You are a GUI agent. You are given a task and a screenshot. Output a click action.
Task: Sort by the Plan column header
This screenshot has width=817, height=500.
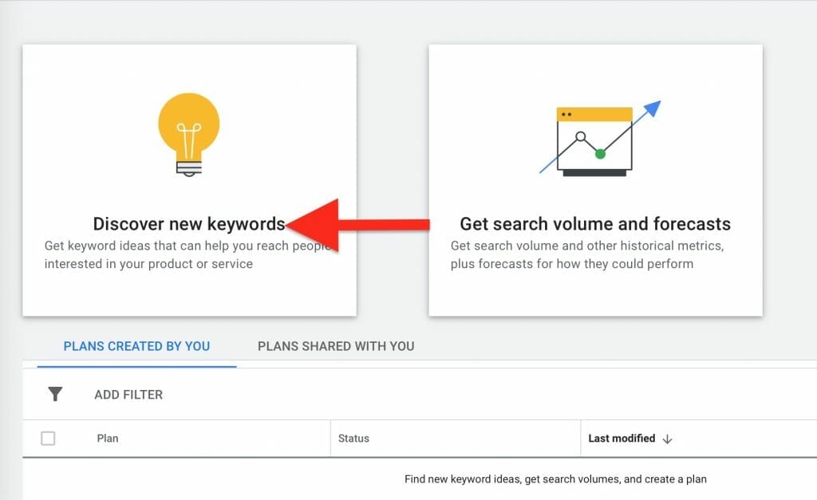pos(108,439)
